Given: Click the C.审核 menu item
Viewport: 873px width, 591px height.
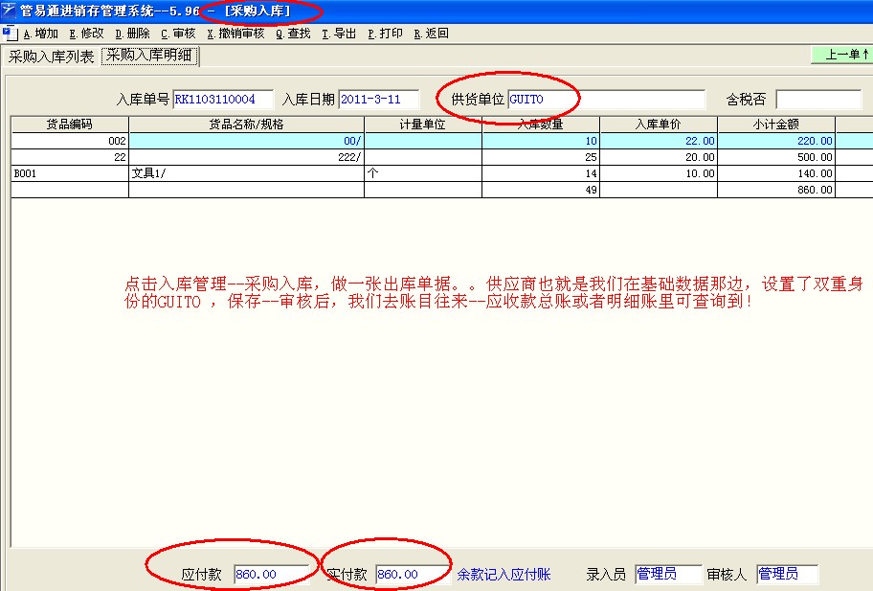Looking at the screenshot, I should click(178, 34).
